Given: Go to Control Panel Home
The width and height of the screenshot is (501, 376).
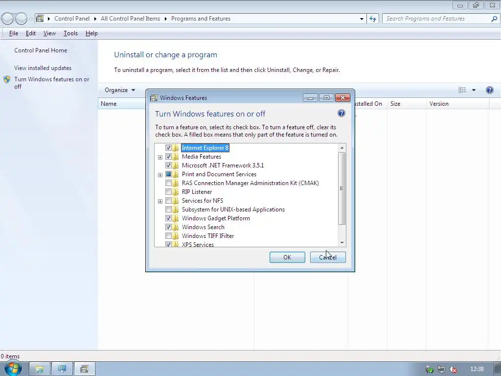Looking at the screenshot, I should click(41, 50).
